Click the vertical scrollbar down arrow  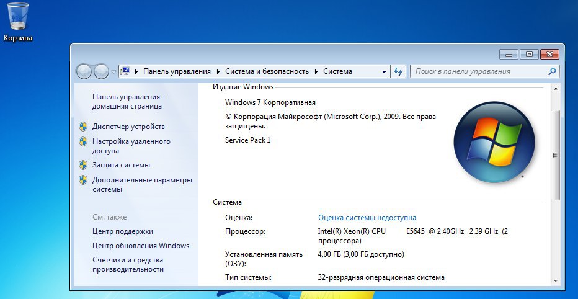(556, 280)
